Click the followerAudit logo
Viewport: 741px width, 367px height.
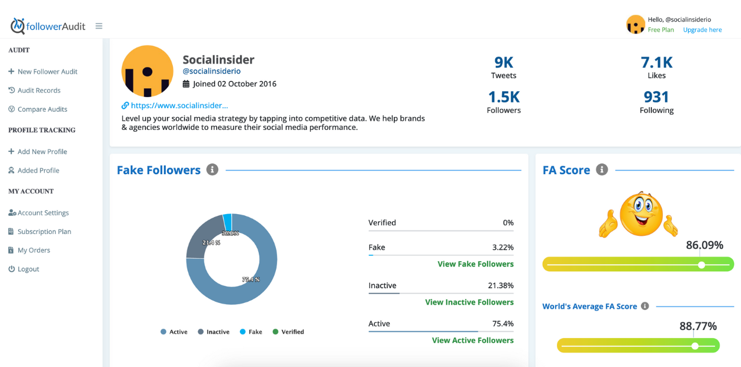click(x=48, y=26)
